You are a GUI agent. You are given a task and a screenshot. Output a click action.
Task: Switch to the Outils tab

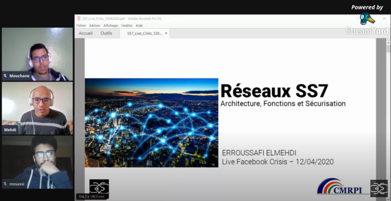pos(106,33)
